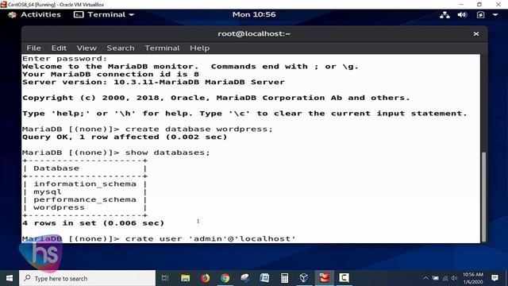Image resolution: width=508 pixels, height=286 pixels.
Task: Launch Google Chrome from taskbar
Action: pyautogui.click(x=225, y=278)
